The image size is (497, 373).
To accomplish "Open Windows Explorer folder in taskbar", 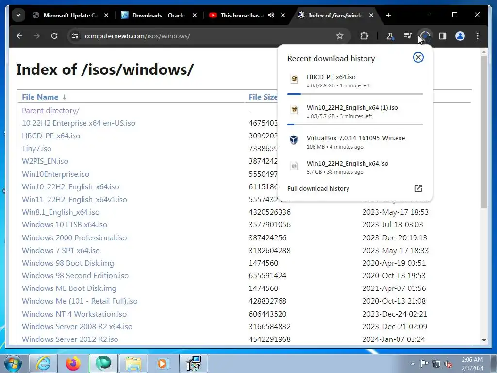I will (133, 363).
